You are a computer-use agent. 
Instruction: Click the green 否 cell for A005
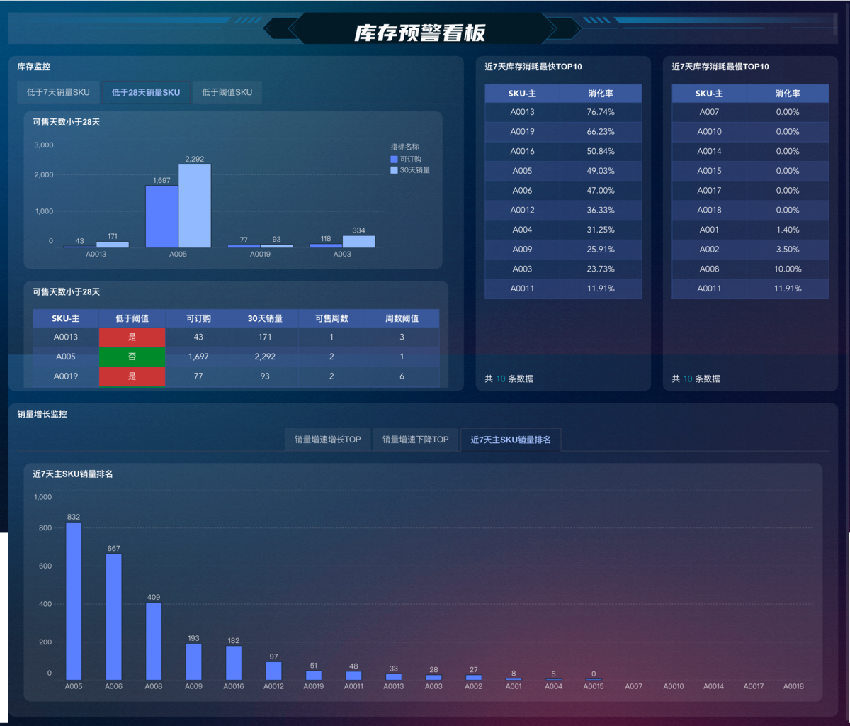click(132, 357)
